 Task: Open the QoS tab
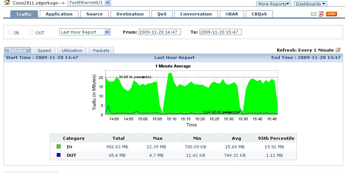click(x=162, y=14)
